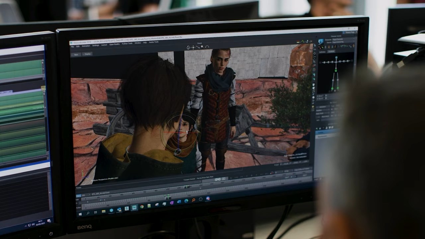Open the Animation menu
The height and width of the screenshot is (239, 425).
pos(86,46)
